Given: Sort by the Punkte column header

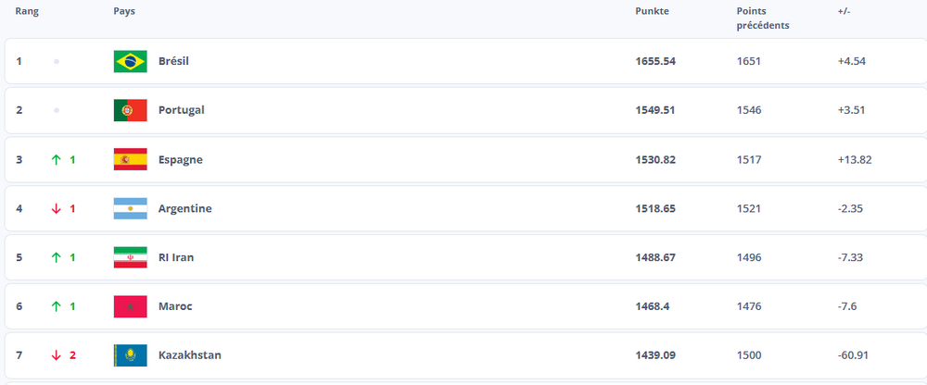Looking at the screenshot, I should 652,11.
